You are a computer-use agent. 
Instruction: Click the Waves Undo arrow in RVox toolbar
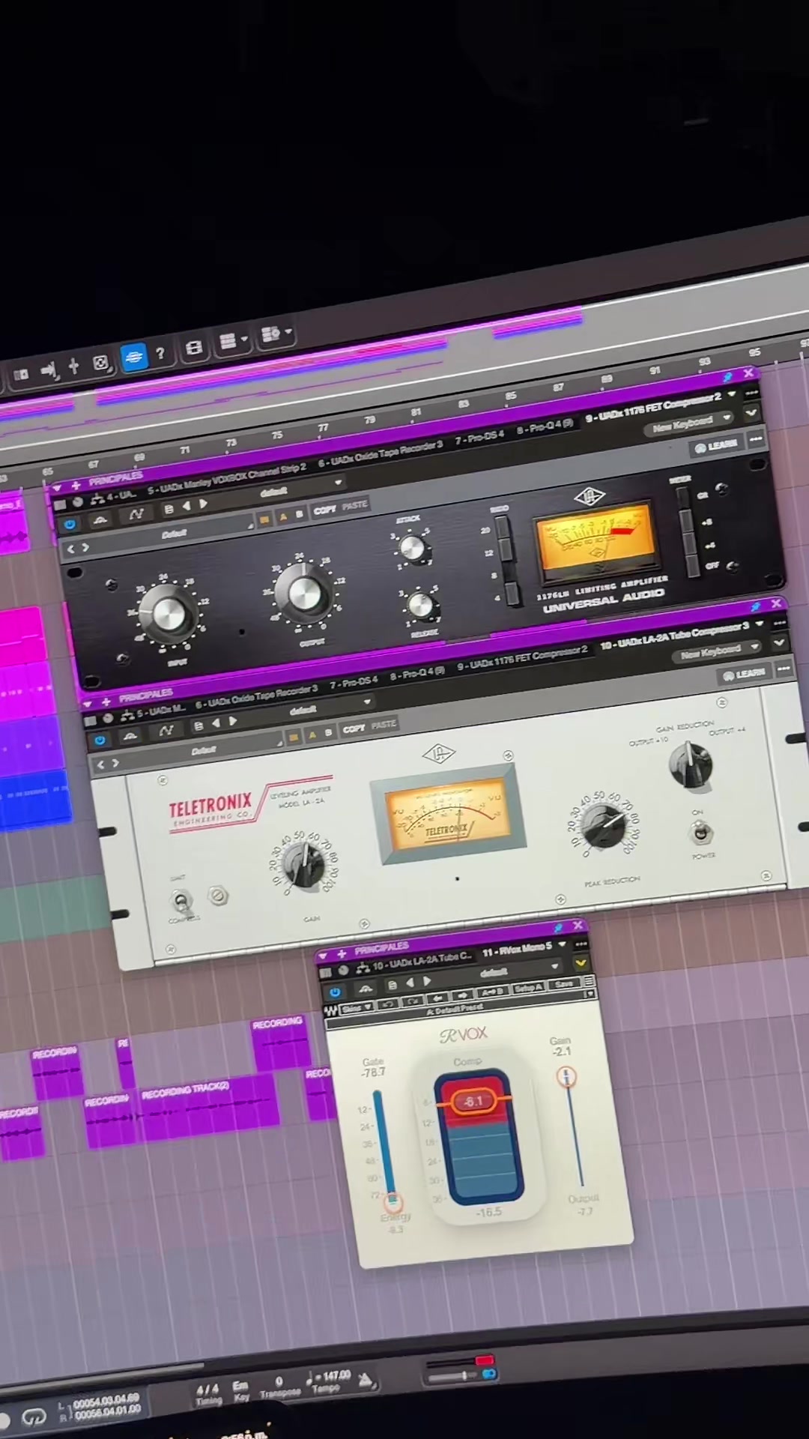(x=387, y=1003)
